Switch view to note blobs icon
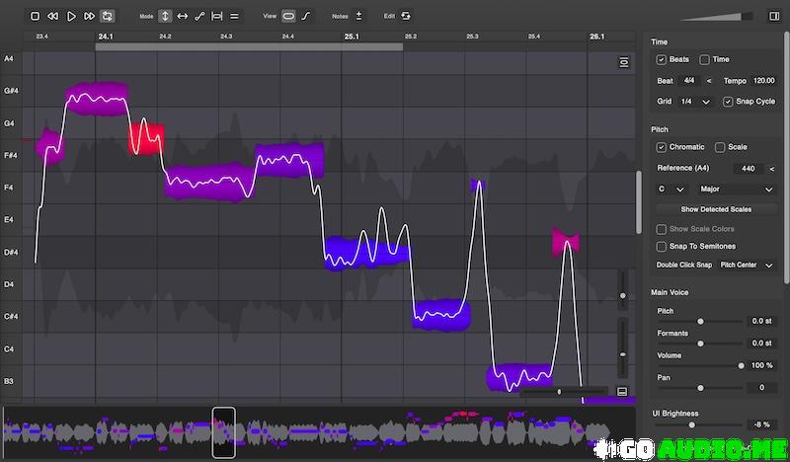The image size is (790, 462). tap(288, 16)
